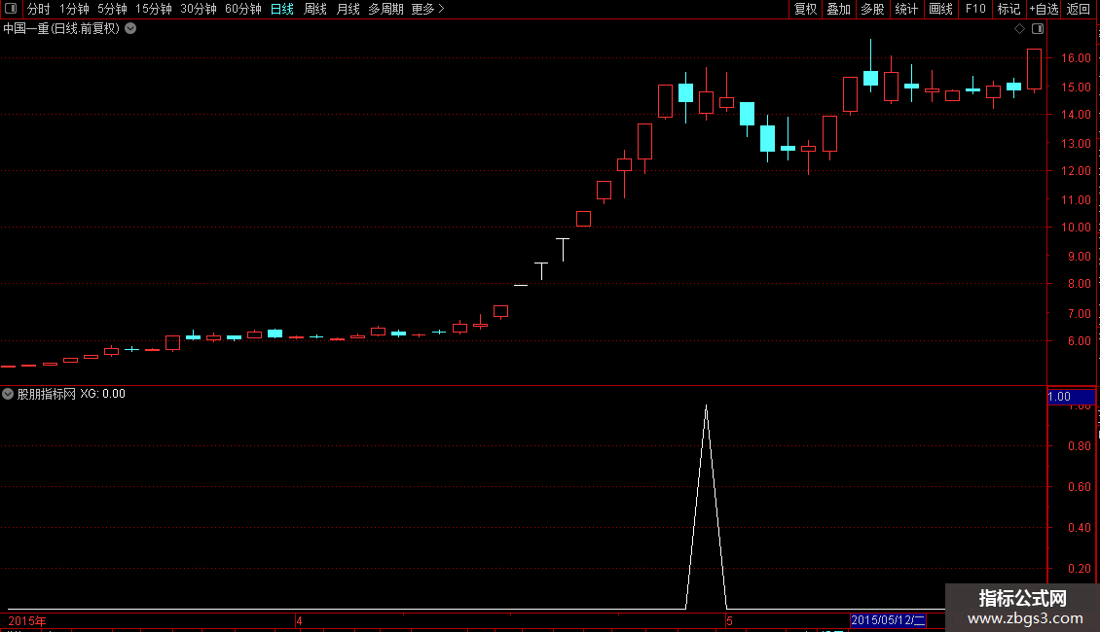The height and width of the screenshot is (632, 1100).
Task: Click the 10.00 price axis label
Action: [1076, 227]
